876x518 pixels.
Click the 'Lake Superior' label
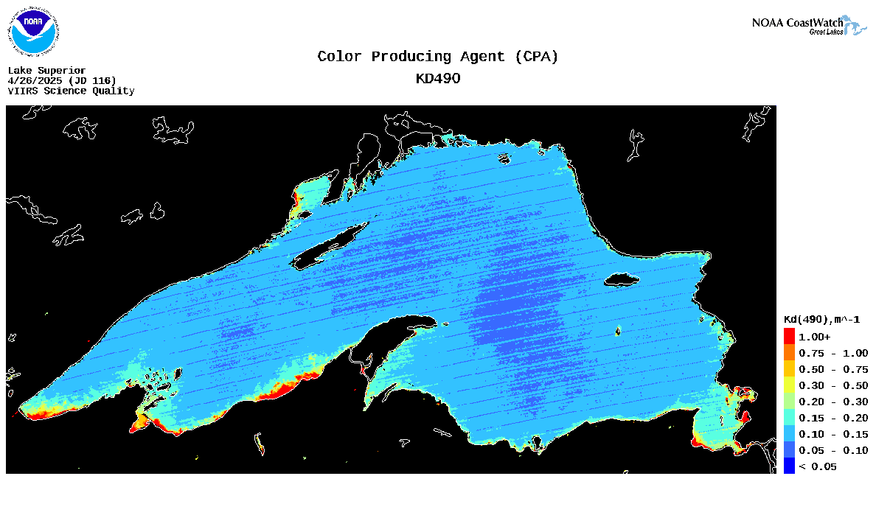pyautogui.click(x=47, y=70)
